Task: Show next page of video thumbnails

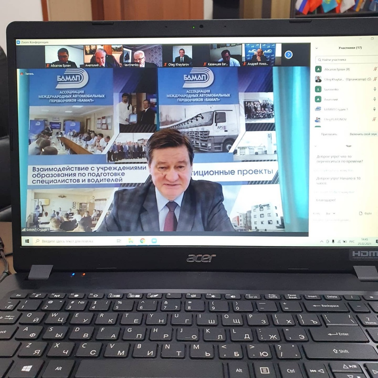Action: click(288, 55)
